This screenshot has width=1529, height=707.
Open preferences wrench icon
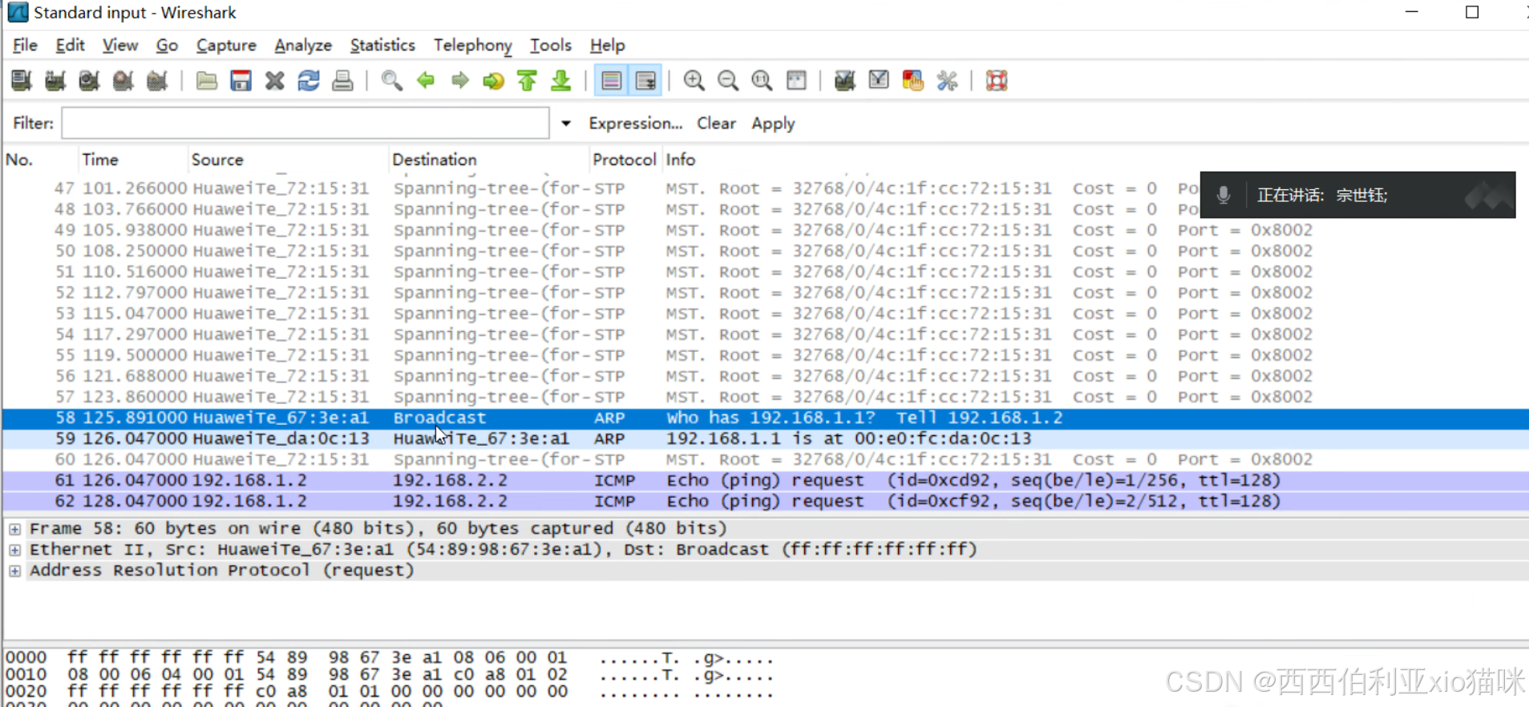(947, 80)
